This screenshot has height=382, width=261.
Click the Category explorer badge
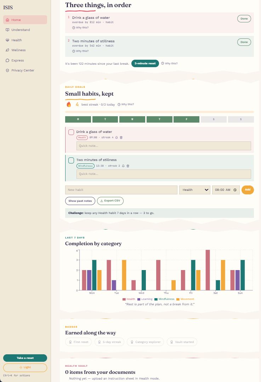(x=146, y=342)
